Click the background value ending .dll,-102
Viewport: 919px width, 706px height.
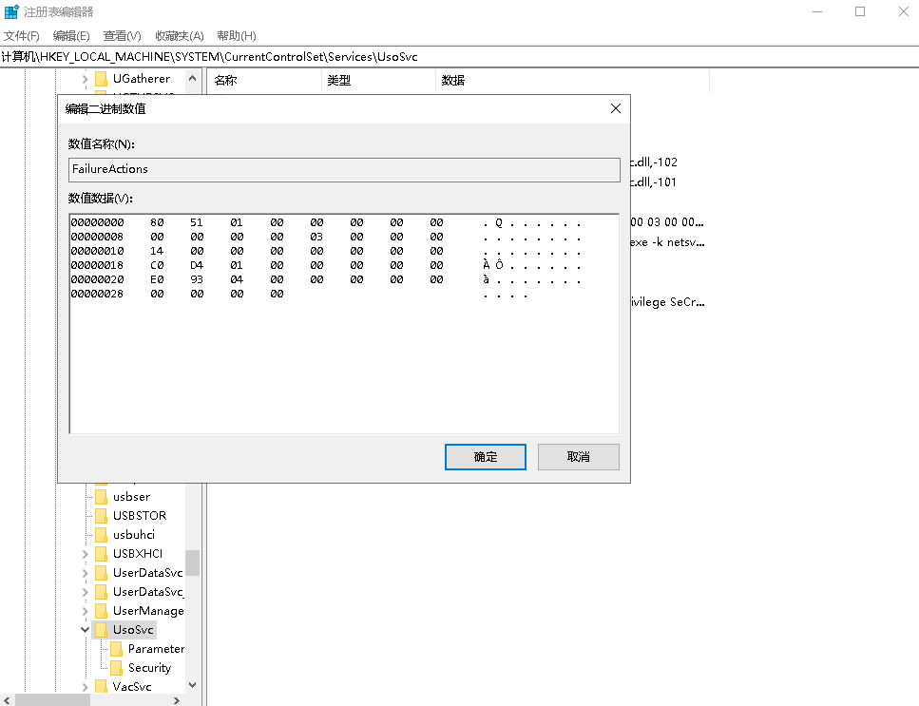pyautogui.click(x=654, y=162)
